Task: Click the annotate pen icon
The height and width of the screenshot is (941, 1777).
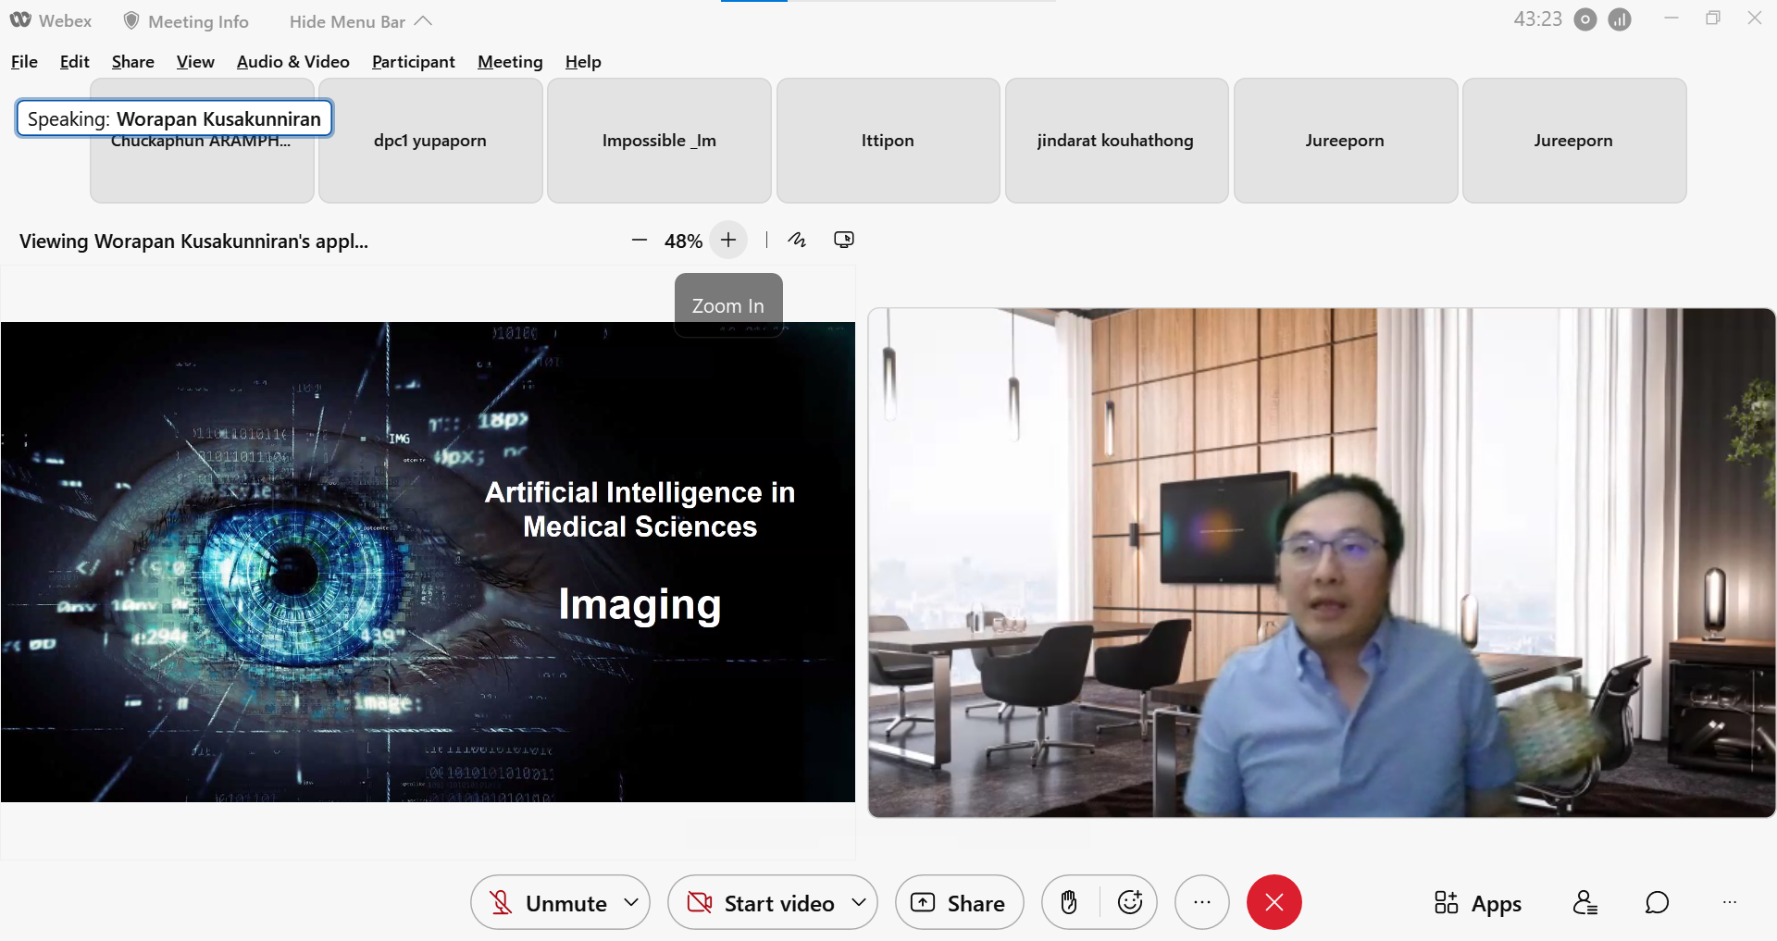Action: pos(797,241)
